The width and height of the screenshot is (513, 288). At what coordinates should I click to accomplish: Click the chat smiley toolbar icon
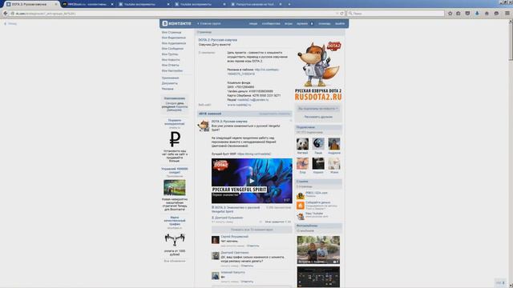(x=496, y=14)
